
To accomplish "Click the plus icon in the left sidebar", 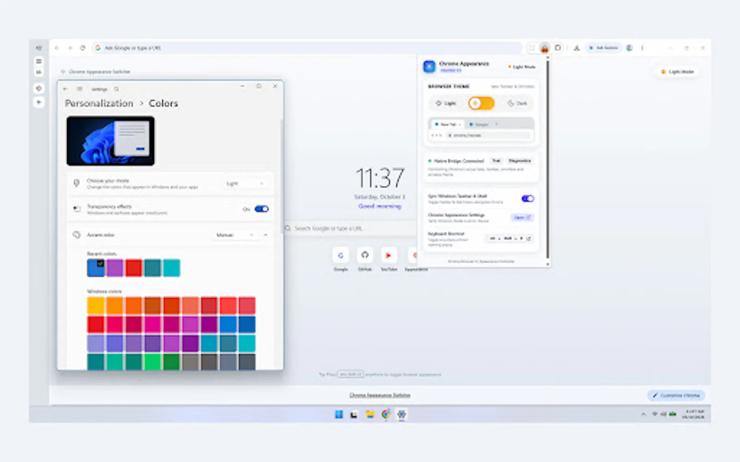I will (39, 102).
